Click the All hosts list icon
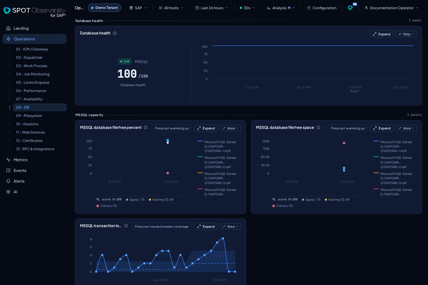The height and width of the screenshot is (285, 428). (x=160, y=8)
